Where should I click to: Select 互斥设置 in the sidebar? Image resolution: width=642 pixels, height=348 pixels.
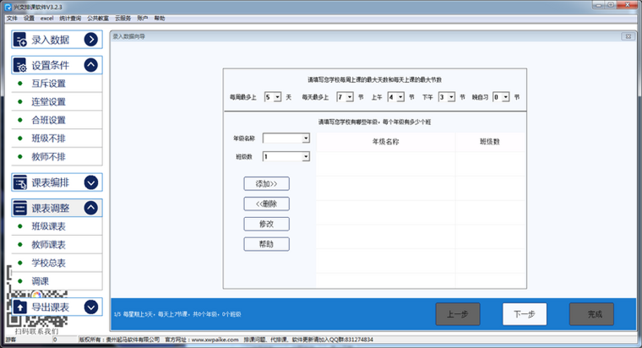click(x=57, y=84)
